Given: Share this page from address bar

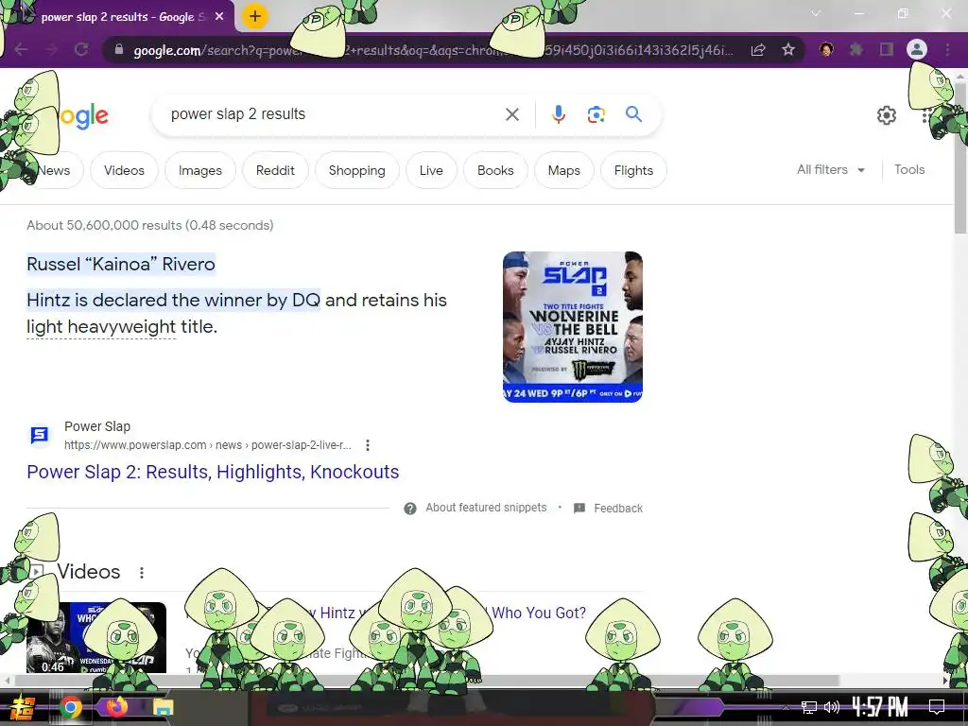Looking at the screenshot, I should coord(758,49).
